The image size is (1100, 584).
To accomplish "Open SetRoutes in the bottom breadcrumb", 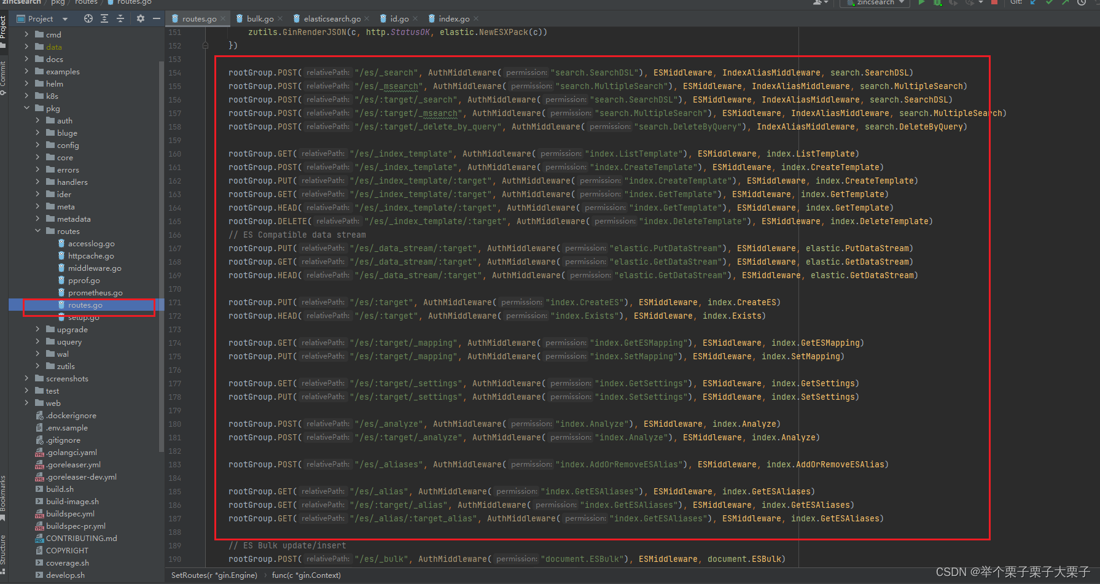I will tap(214, 575).
